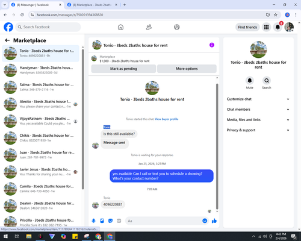Viewport: 301px width, 241px height.
Task: Expand the Customize chat section
Action: 258,99
